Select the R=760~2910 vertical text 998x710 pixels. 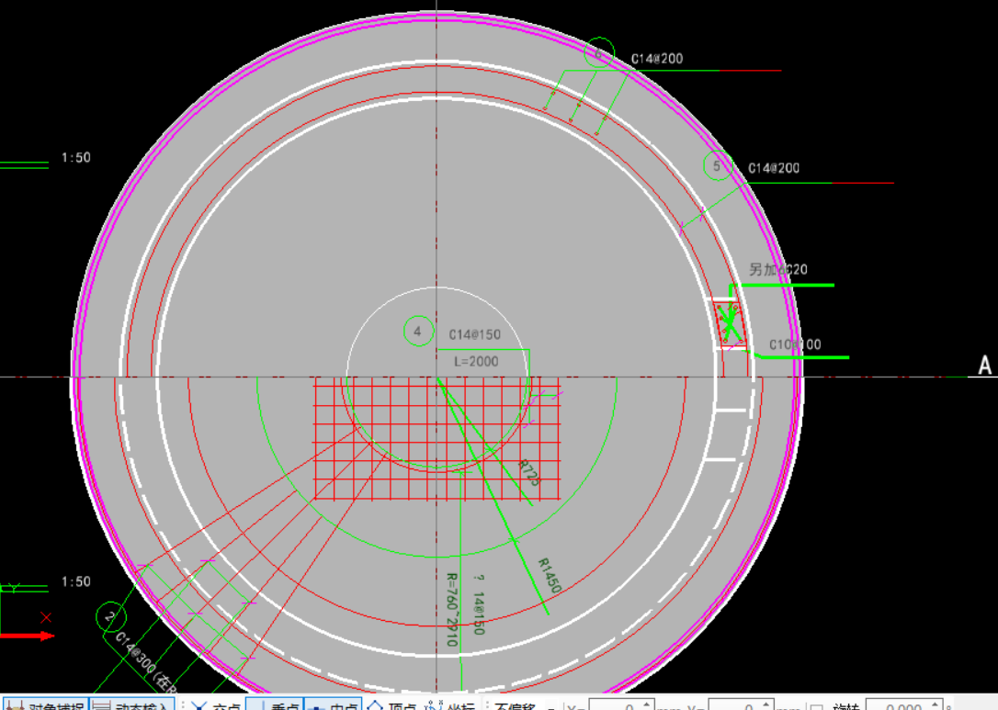tap(451, 610)
